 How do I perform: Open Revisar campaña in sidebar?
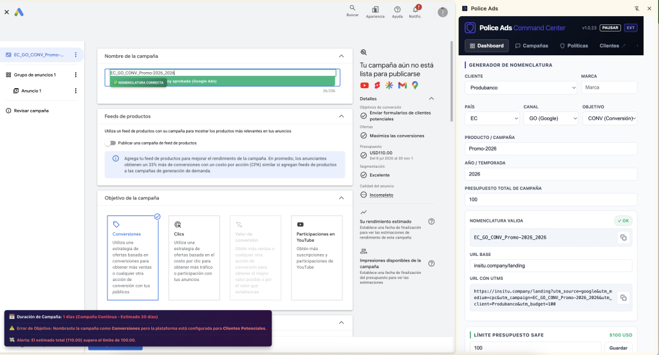pos(31,111)
